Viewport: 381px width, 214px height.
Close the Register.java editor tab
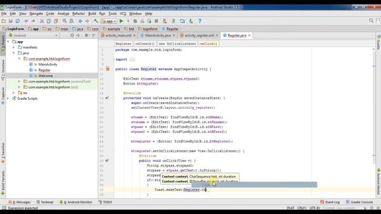pos(249,36)
